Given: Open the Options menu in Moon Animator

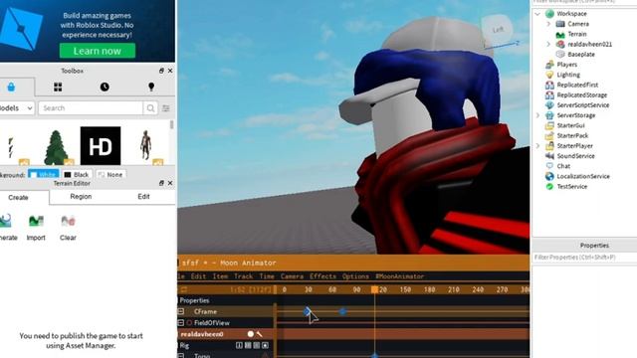Looking at the screenshot, I should (355, 276).
